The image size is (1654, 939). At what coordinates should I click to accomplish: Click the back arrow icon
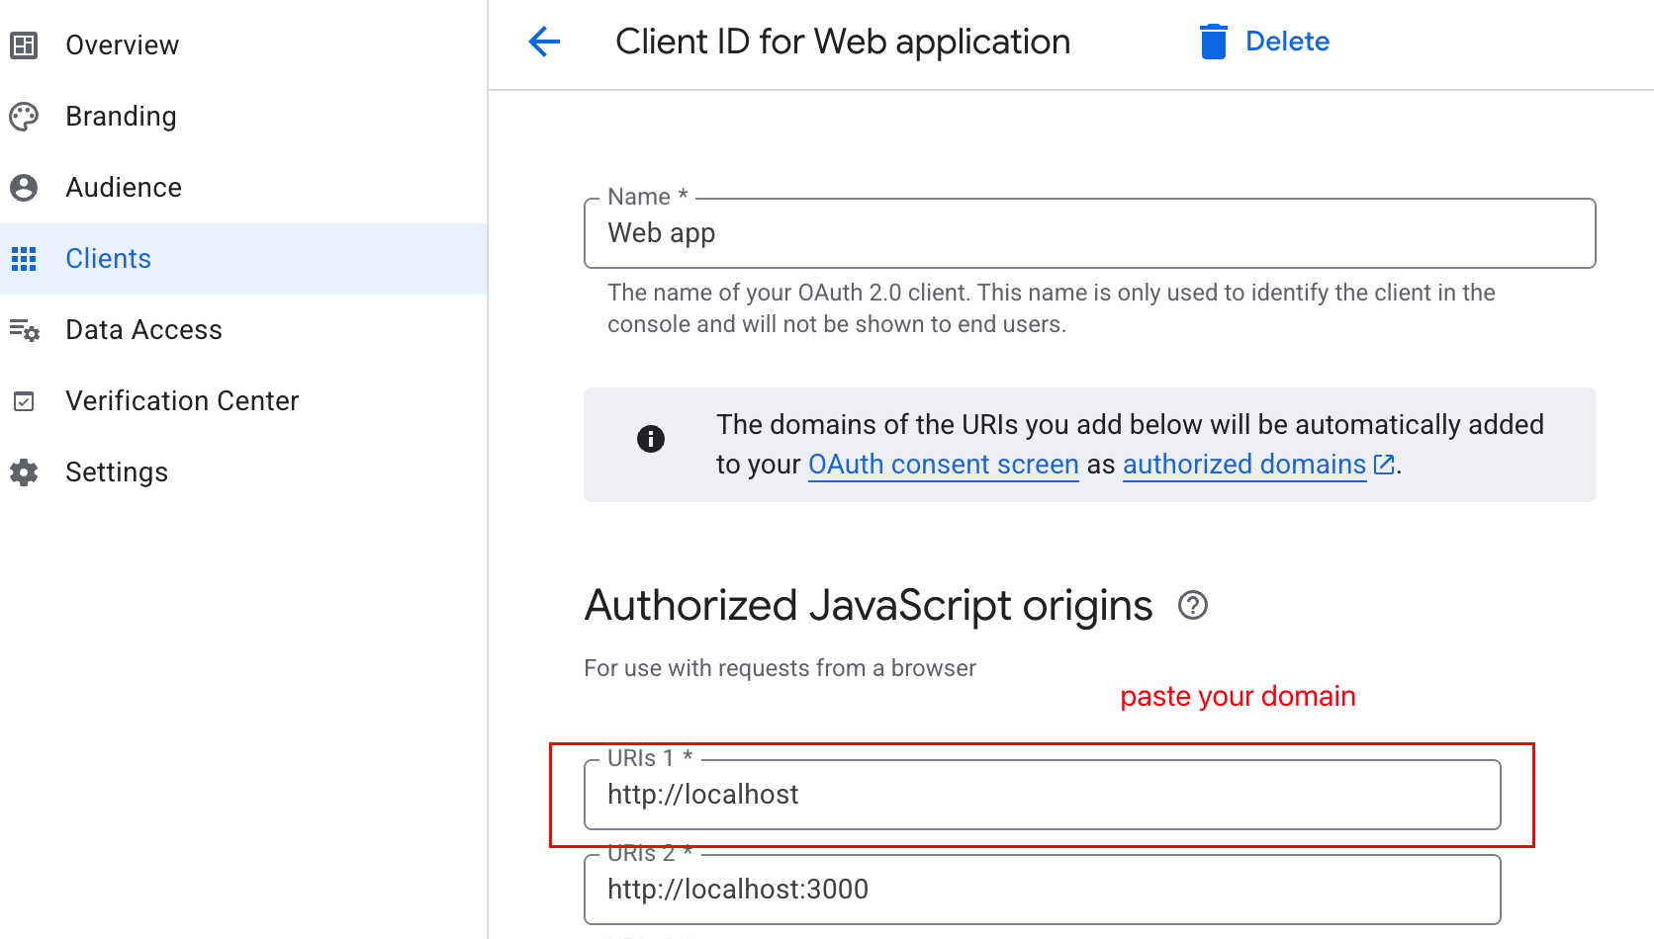pyautogui.click(x=544, y=42)
